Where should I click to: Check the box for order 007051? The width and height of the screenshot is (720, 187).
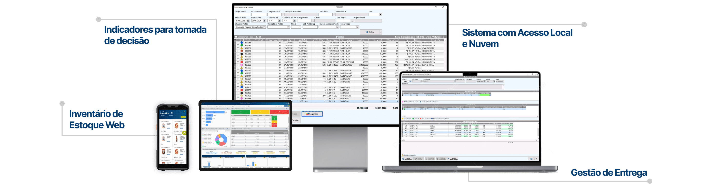[238, 48]
